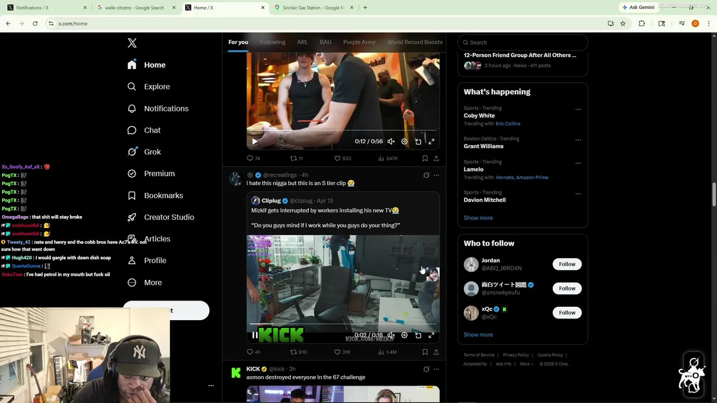Open the KICK account name link
The height and width of the screenshot is (403, 717).
click(253, 369)
